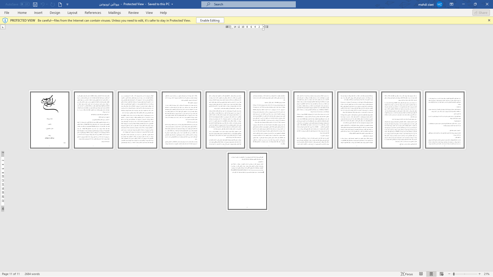Select the first page thumbnail with calligraphy
Viewport: 493px width, 277px height.
(x=50, y=120)
